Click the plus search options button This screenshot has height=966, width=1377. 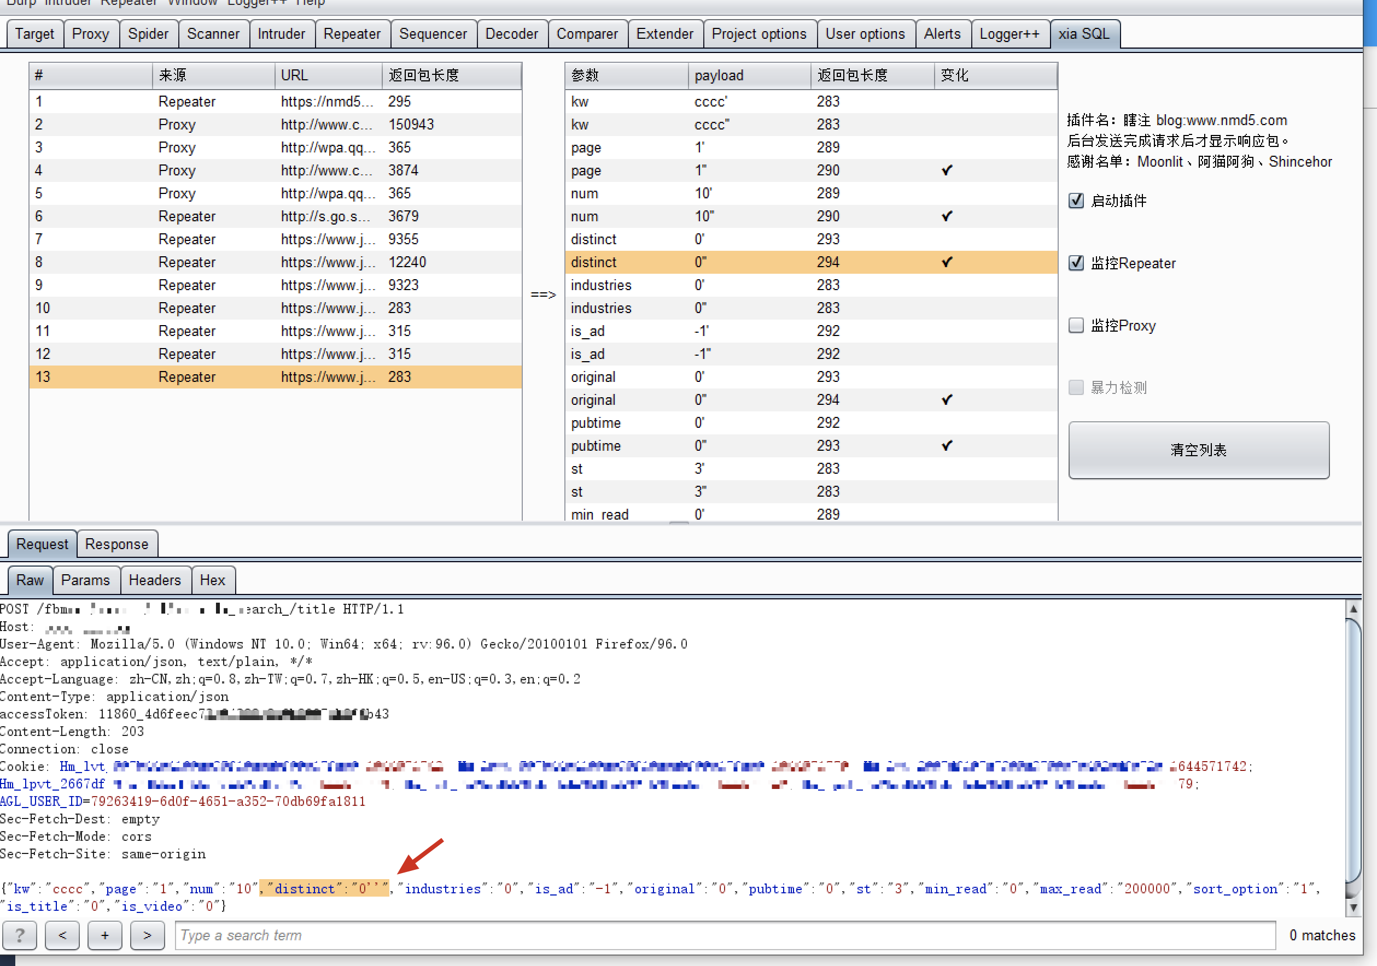click(x=105, y=935)
